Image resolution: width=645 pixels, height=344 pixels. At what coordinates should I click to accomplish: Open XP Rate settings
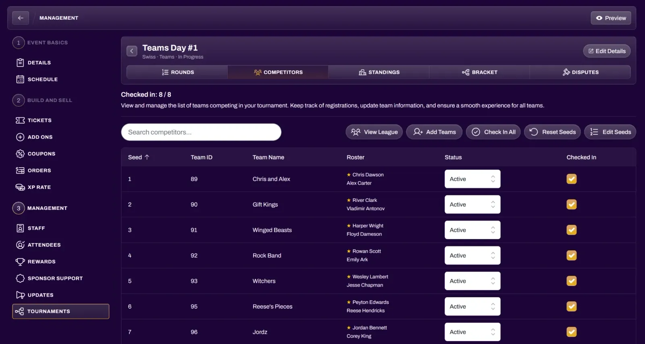pyautogui.click(x=34, y=187)
